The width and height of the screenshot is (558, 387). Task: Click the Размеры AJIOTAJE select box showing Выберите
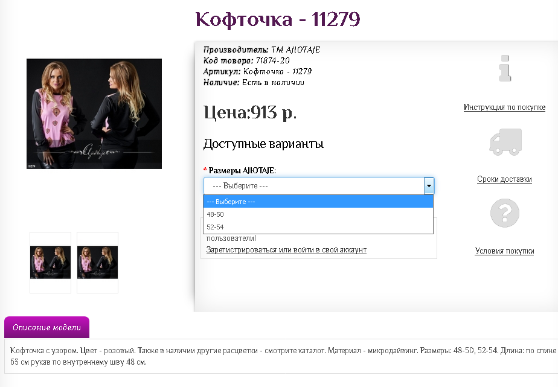[x=319, y=186]
